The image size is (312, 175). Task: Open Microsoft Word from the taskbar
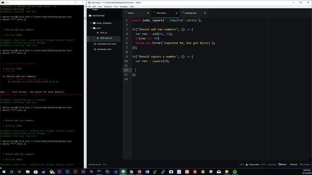[x=147, y=172]
